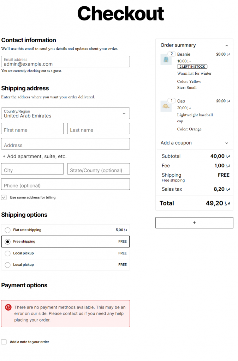Click the City field

coord(32,169)
